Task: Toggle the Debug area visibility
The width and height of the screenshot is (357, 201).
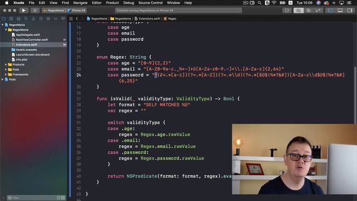Action: (340, 11)
